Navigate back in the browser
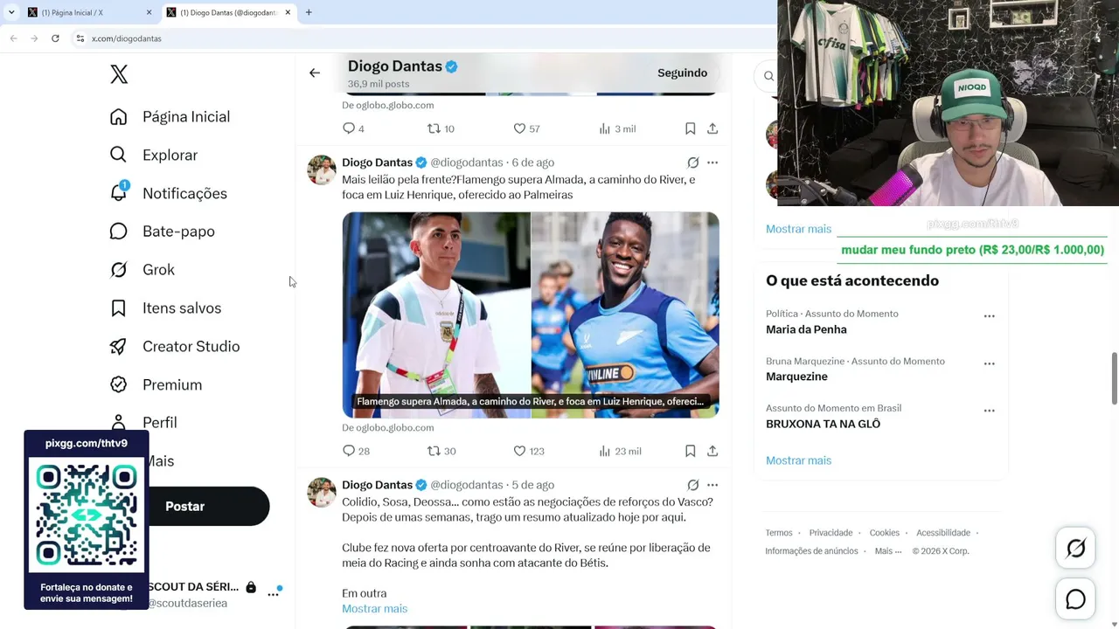Image resolution: width=1119 pixels, height=629 pixels. [13, 38]
